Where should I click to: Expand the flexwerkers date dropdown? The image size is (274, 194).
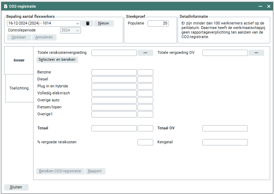[77, 23]
